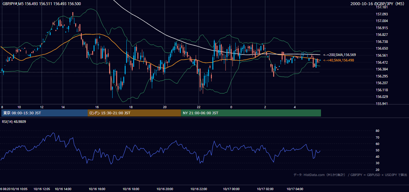Click hour label 0 below price chart

[x=231, y=107]
